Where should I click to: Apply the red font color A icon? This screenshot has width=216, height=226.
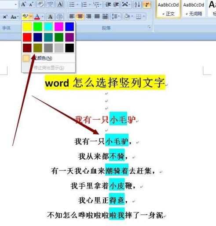37,17
